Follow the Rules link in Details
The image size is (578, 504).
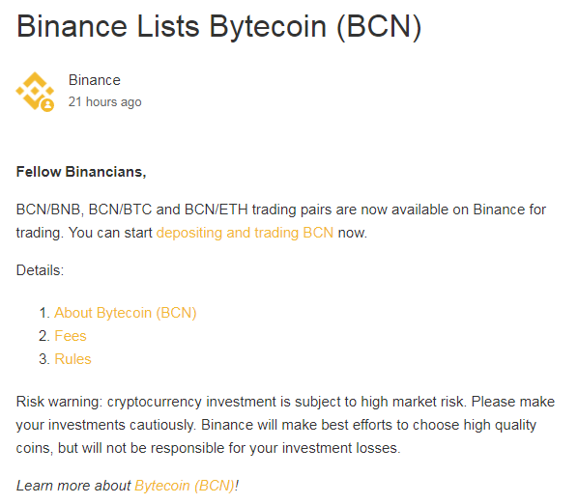pos(72,359)
